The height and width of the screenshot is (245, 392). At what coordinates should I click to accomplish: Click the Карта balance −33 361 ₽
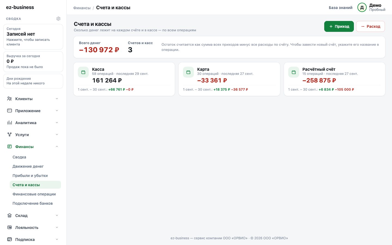(212, 80)
